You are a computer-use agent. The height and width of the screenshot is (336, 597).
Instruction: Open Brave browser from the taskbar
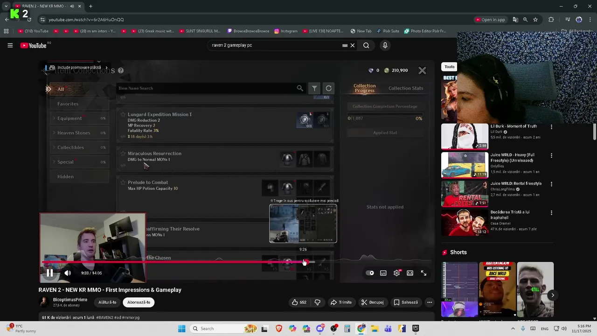pos(279,329)
